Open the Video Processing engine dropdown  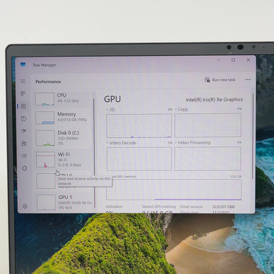192,142
